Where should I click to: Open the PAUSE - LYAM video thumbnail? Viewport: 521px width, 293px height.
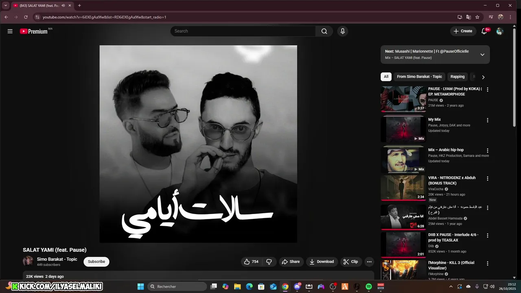(x=403, y=99)
